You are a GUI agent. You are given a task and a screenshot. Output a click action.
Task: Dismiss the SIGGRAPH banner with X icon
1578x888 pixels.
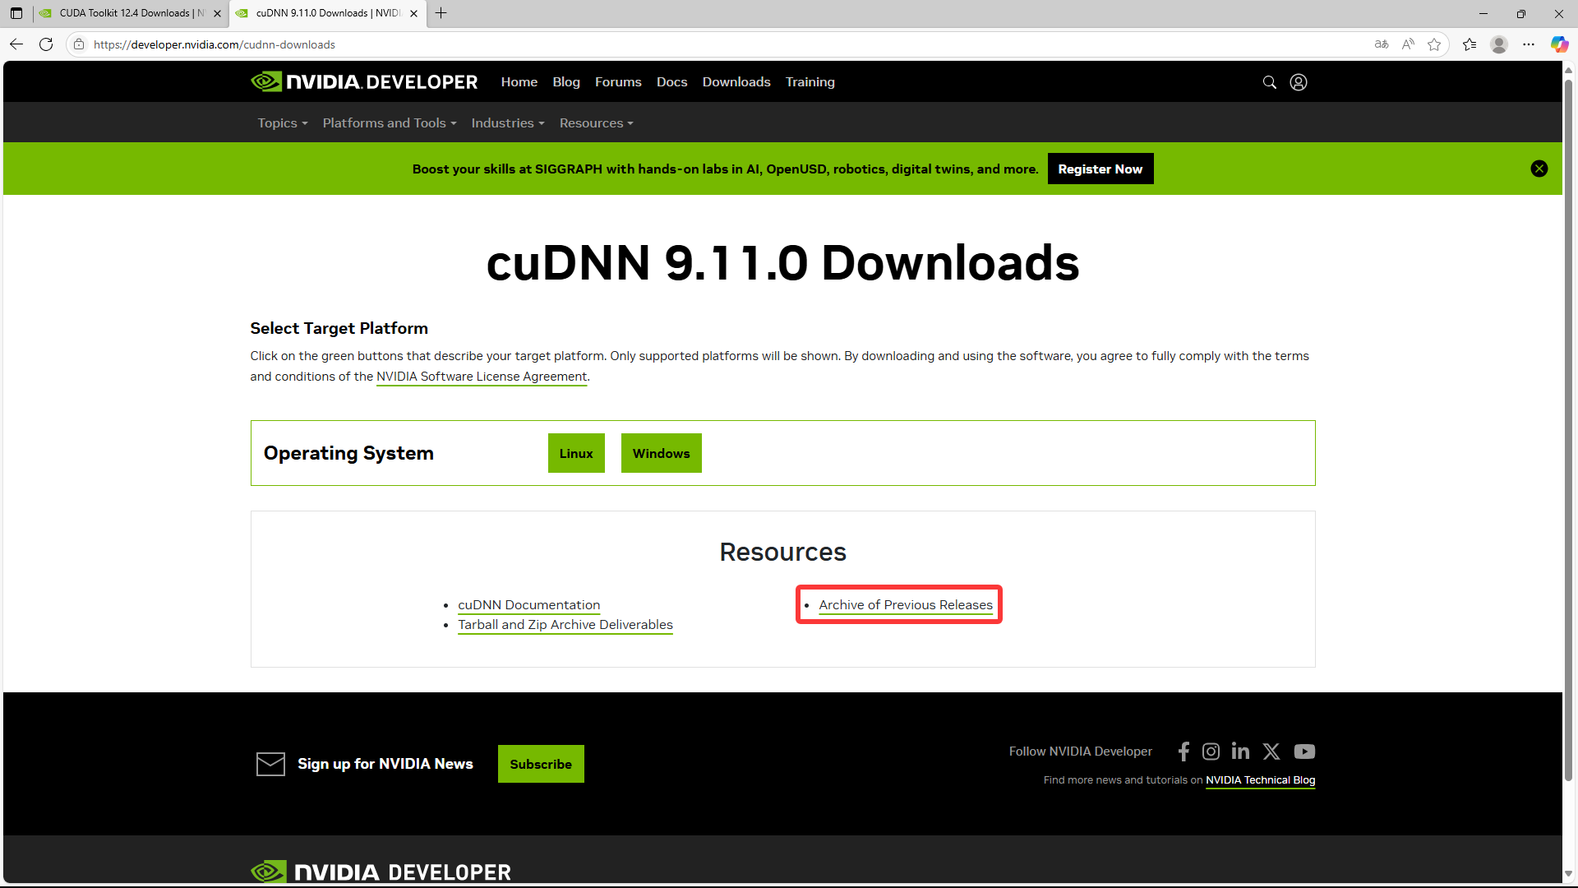tap(1539, 169)
